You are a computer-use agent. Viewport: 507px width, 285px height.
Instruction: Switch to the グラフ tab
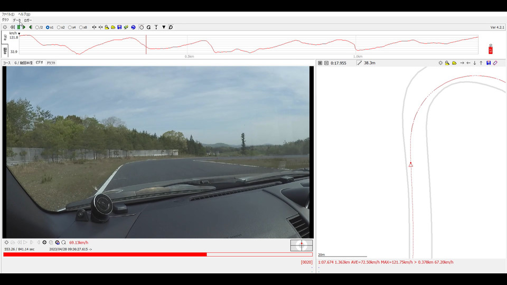5,20
